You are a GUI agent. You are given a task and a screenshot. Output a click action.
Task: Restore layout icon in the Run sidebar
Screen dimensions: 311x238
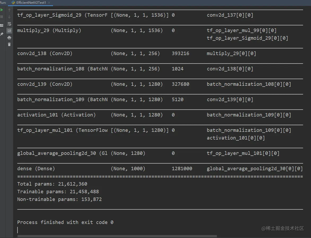(x=2, y=25)
